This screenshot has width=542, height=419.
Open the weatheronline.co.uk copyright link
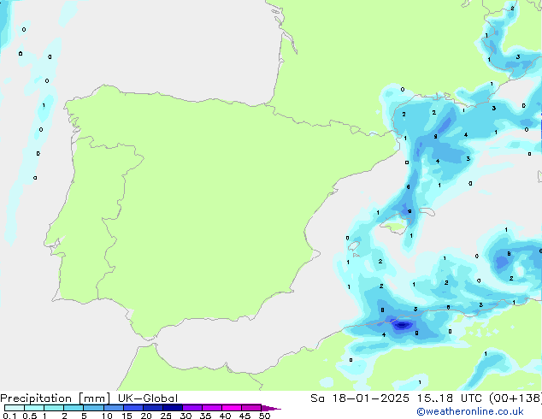pyautogui.click(x=469, y=411)
